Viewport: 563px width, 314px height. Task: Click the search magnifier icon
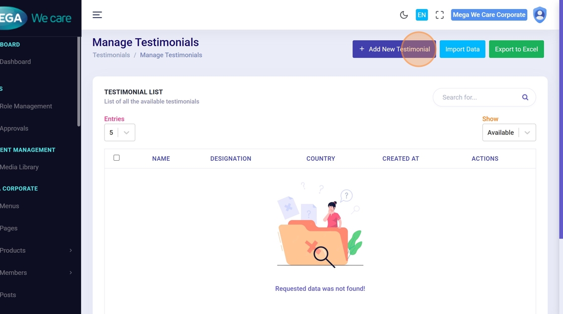click(525, 97)
